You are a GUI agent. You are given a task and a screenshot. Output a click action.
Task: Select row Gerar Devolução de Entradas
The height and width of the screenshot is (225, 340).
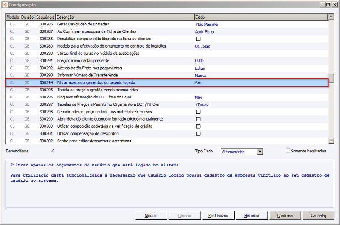point(167,24)
